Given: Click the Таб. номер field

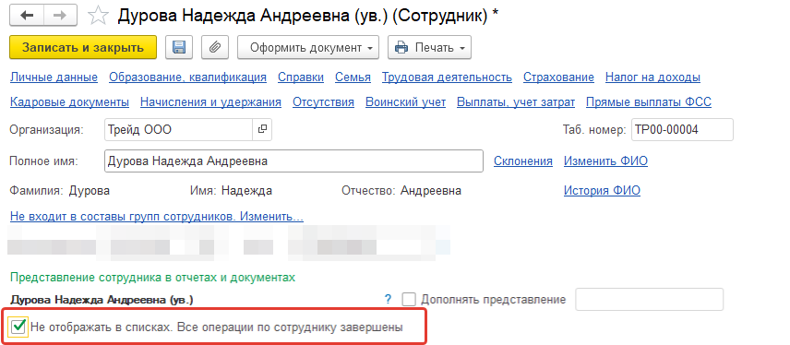Looking at the screenshot, I should [682, 129].
